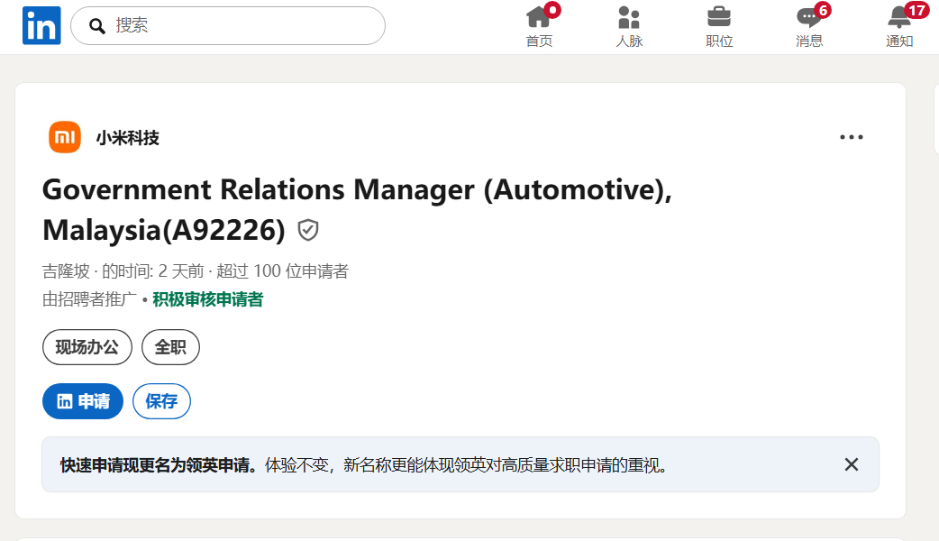
Task: Click the 积极审核申请者 text
Action: [x=208, y=299]
